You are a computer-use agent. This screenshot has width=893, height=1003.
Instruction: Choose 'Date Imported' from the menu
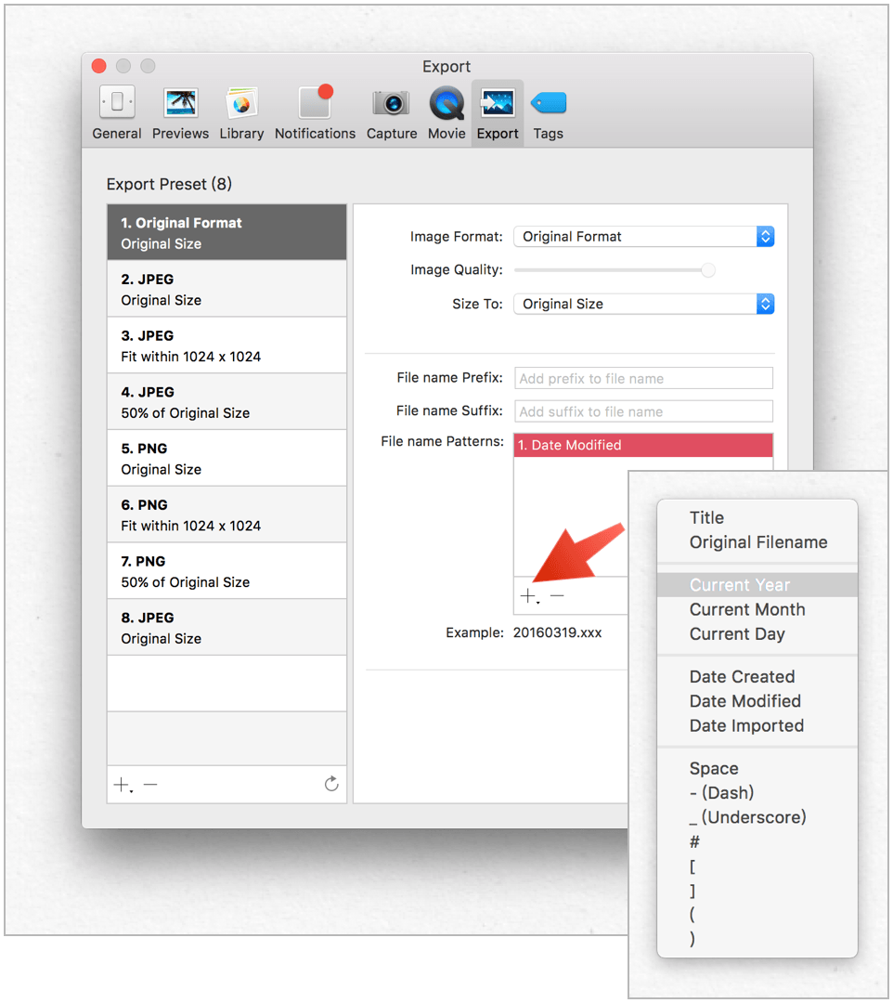(x=757, y=726)
